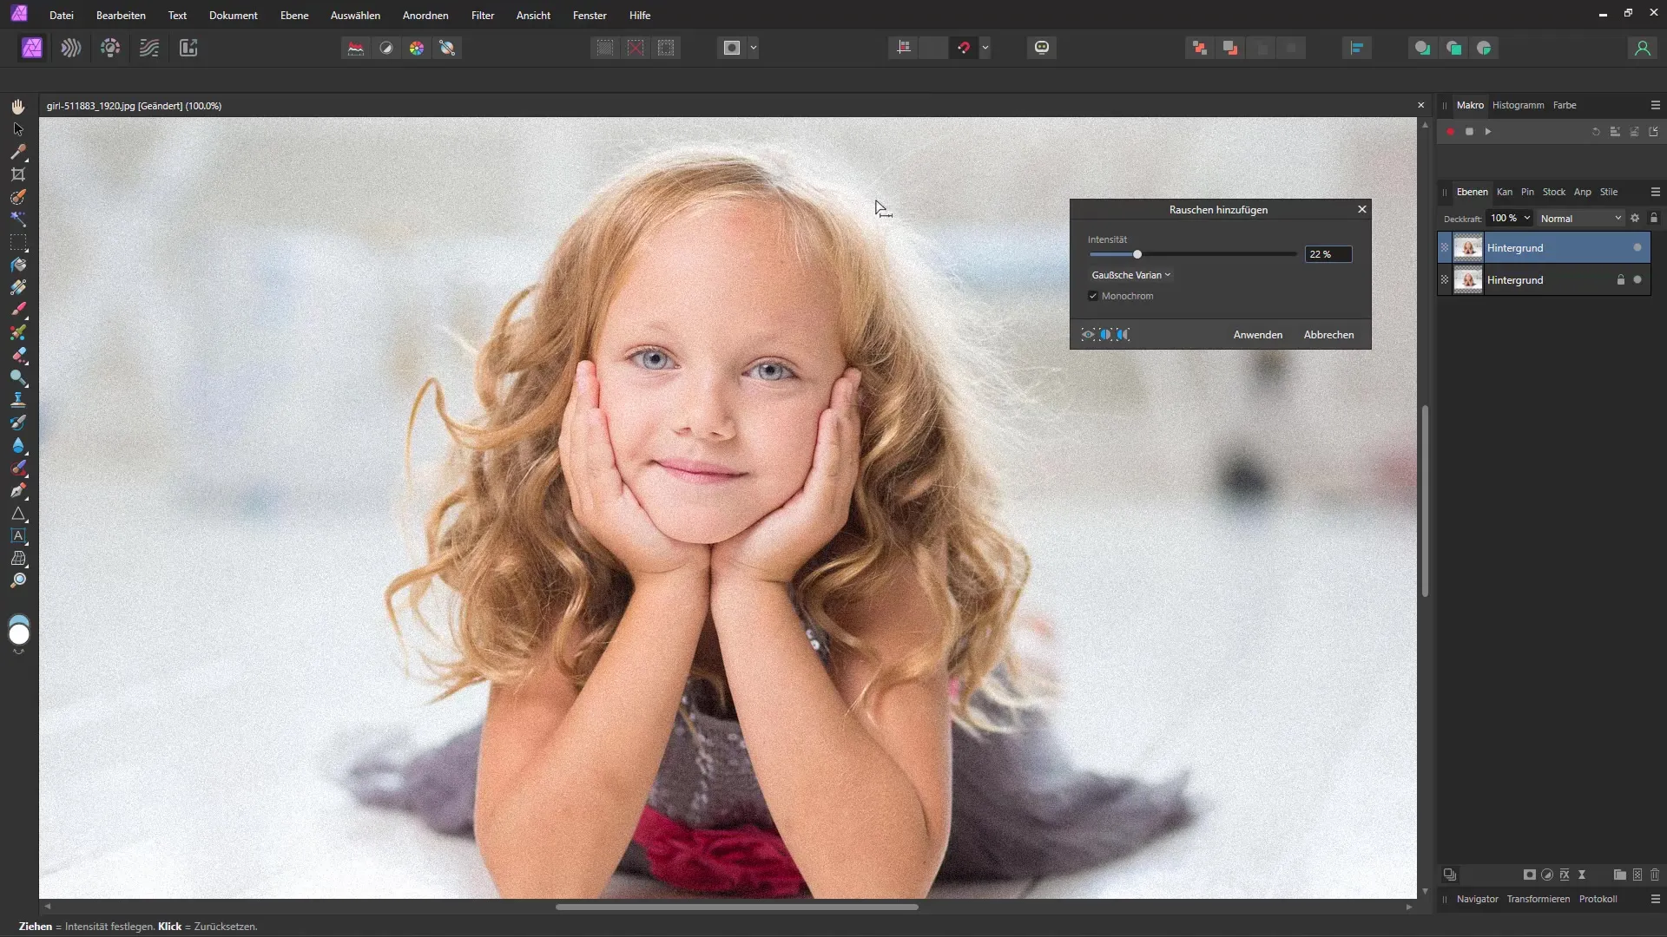Click Anwenden to apply noise

pyautogui.click(x=1257, y=335)
